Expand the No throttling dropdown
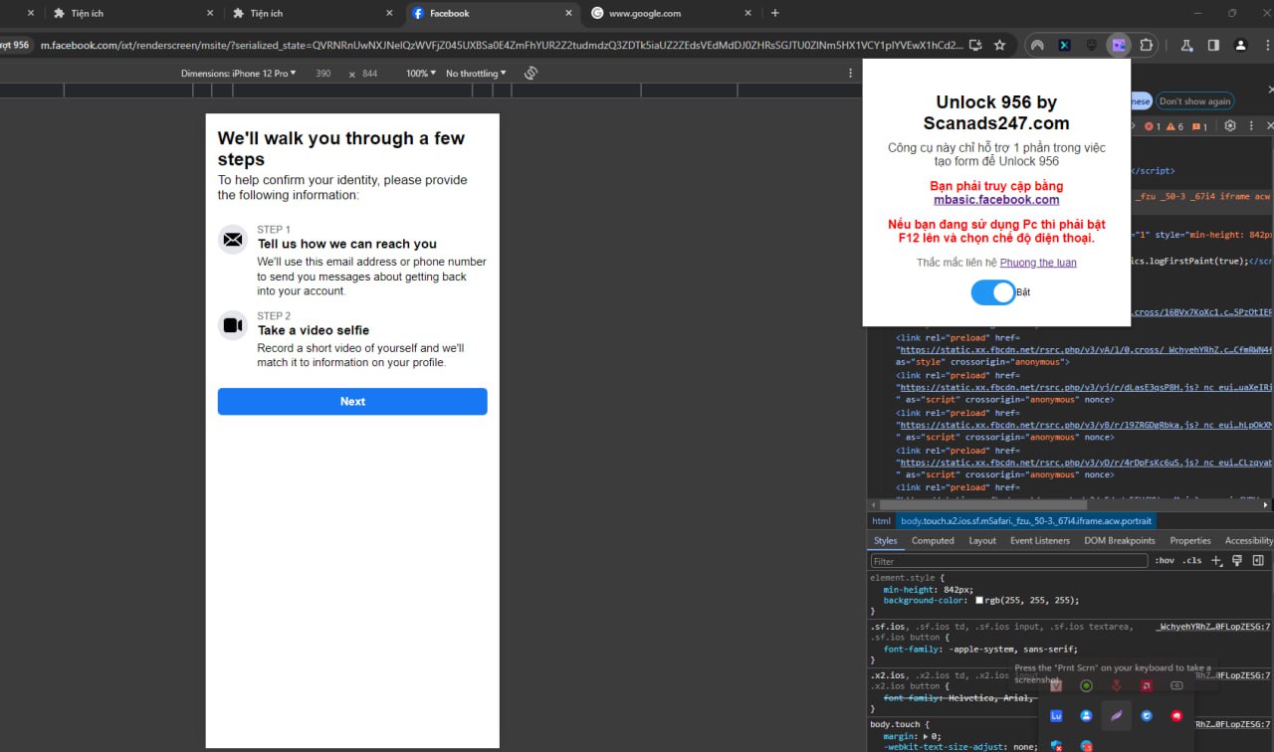The image size is (1274, 752). pyautogui.click(x=476, y=74)
